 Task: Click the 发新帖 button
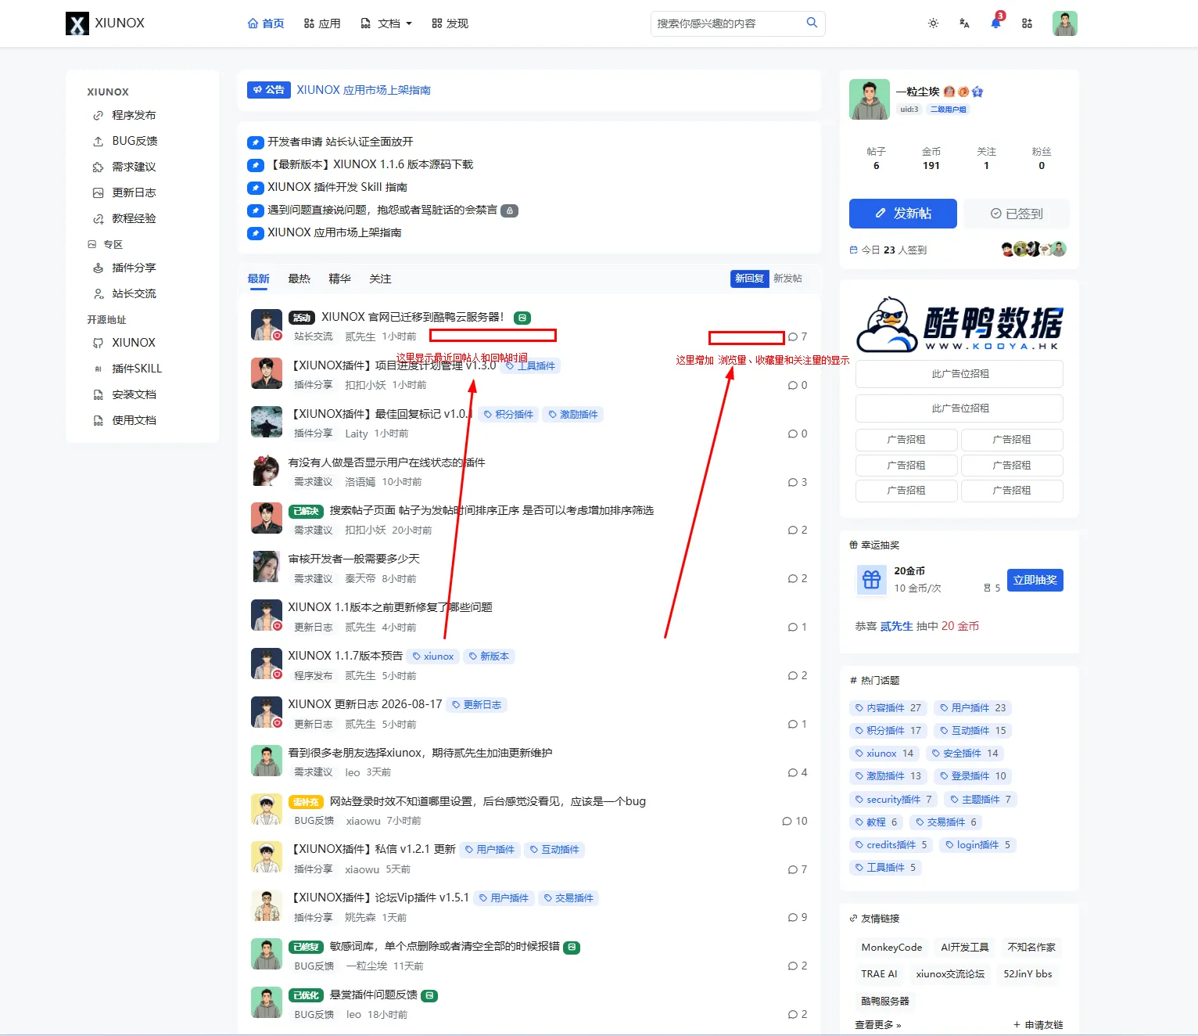click(903, 214)
